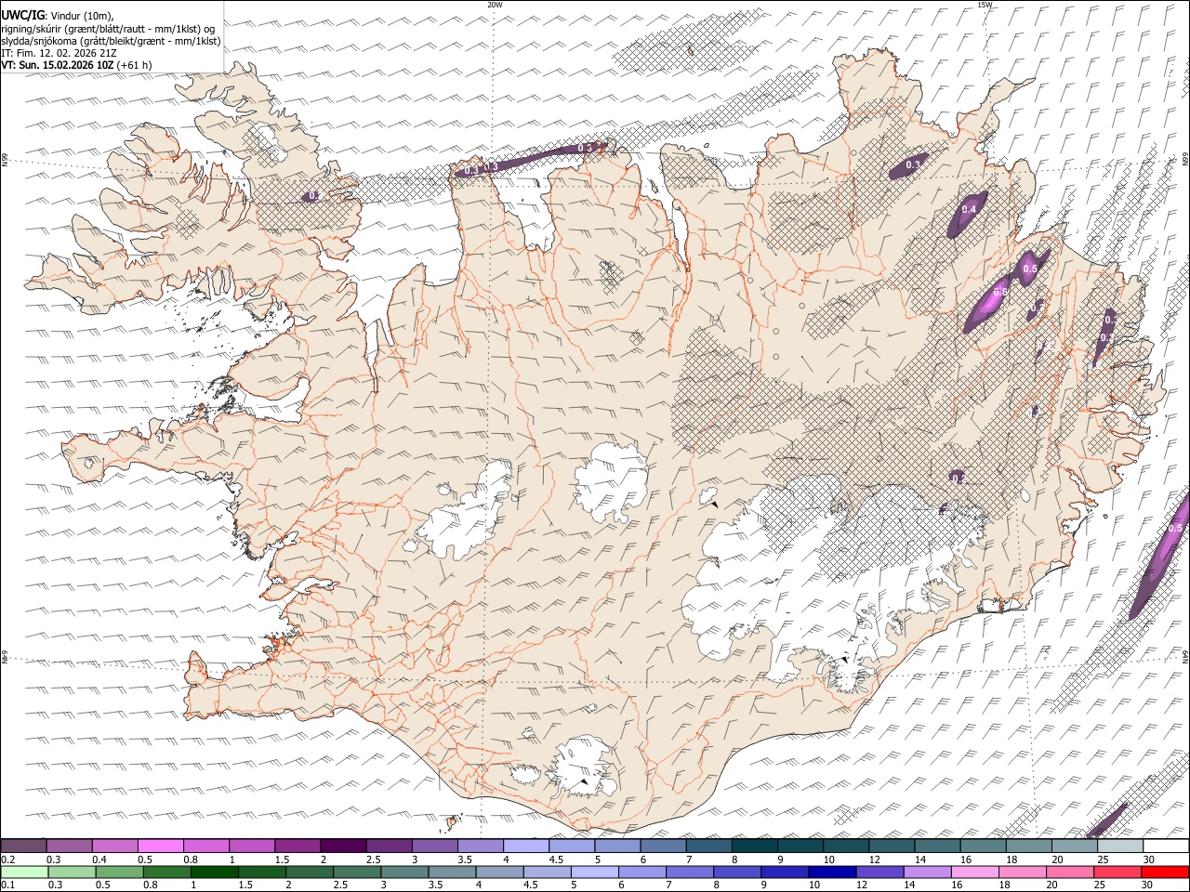Click the '4.5' label under the snow scale
This screenshot has height=892, width=1190.
coord(556,859)
